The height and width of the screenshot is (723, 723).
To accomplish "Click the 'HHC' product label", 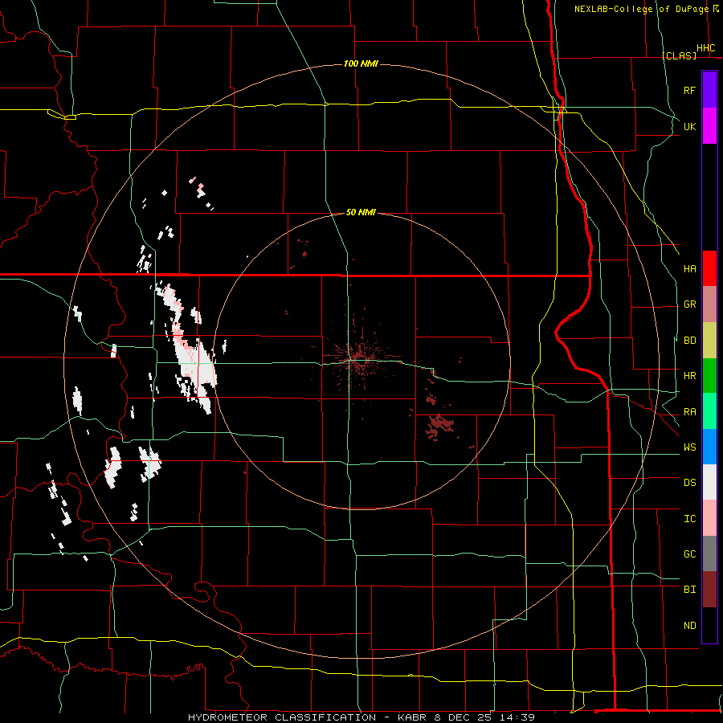I will coord(706,48).
